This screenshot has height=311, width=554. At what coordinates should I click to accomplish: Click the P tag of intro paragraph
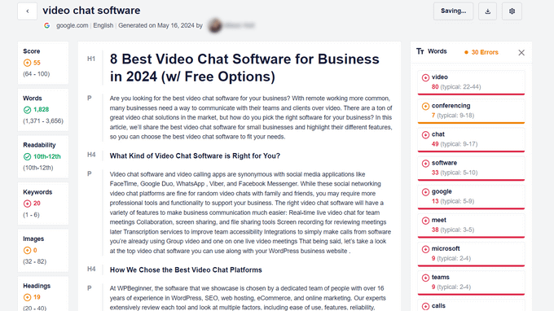tap(90, 99)
